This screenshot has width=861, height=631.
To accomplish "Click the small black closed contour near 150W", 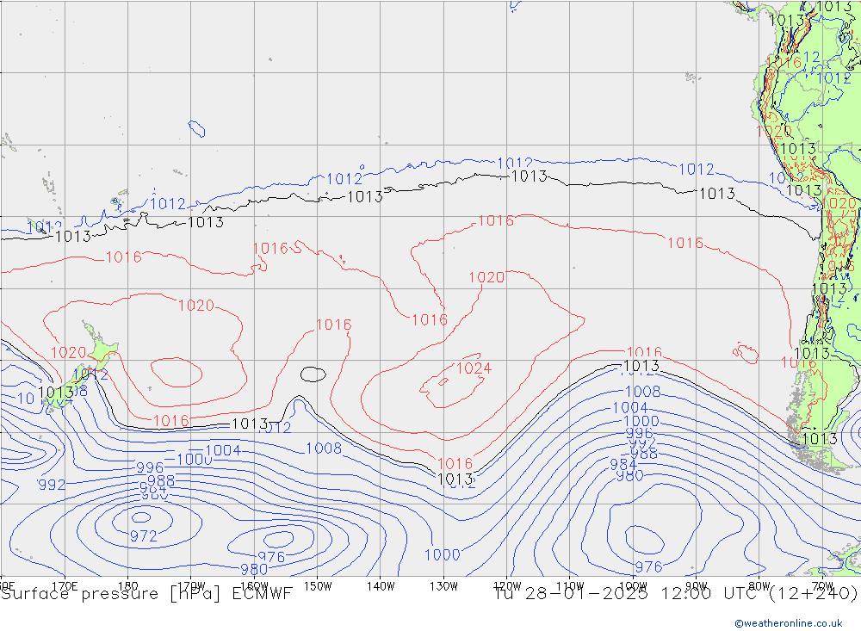I will click(313, 374).
